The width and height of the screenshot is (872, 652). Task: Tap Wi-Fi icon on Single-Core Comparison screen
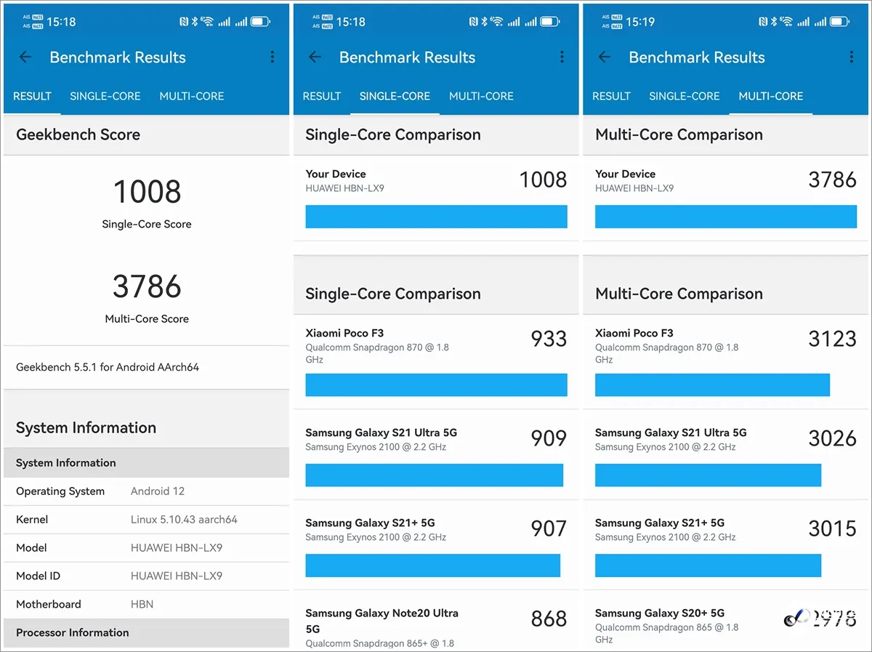coord(497,22)
